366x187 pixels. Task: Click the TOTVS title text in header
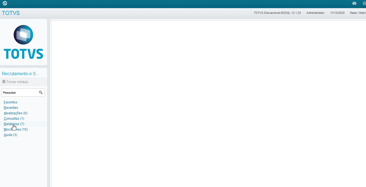click(11, 13)
